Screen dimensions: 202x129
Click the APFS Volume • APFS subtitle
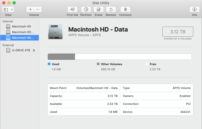pyautogui.click(x=85, y=35)
